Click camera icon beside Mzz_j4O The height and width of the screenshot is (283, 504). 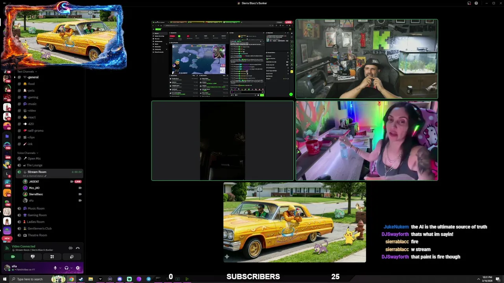pos(80,188)
